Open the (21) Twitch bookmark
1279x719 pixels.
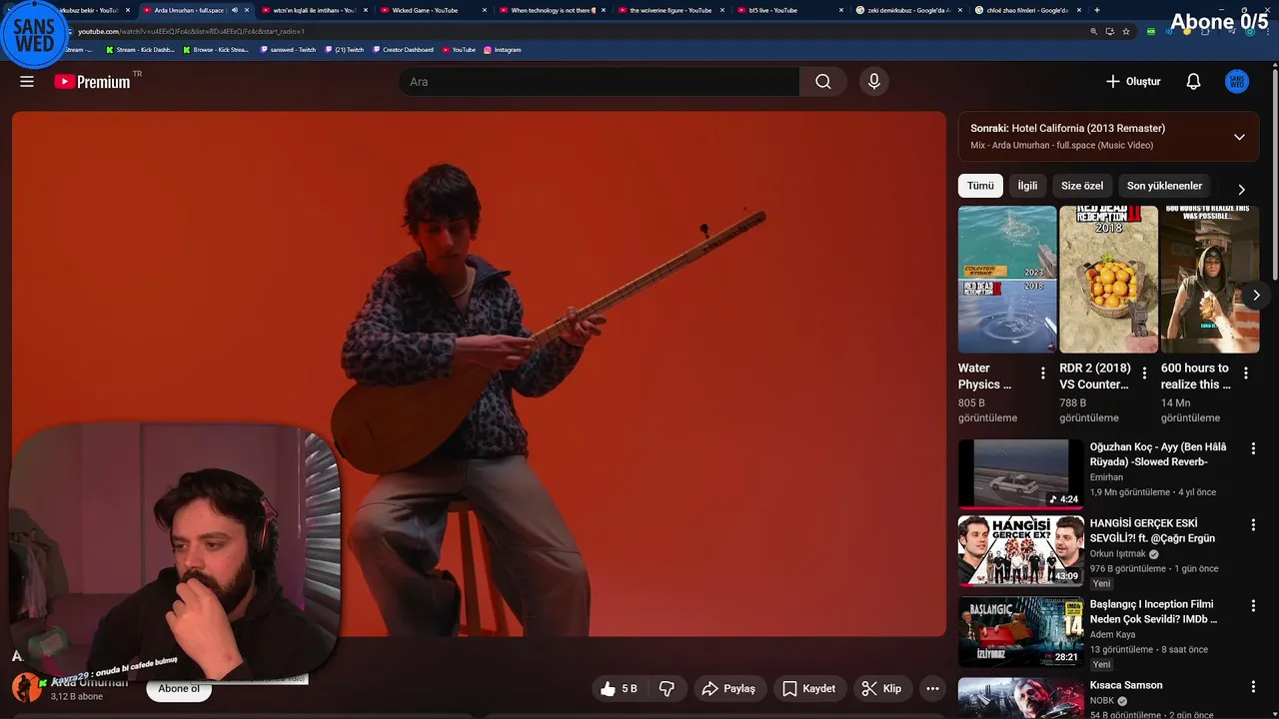[x=344, y=49]
